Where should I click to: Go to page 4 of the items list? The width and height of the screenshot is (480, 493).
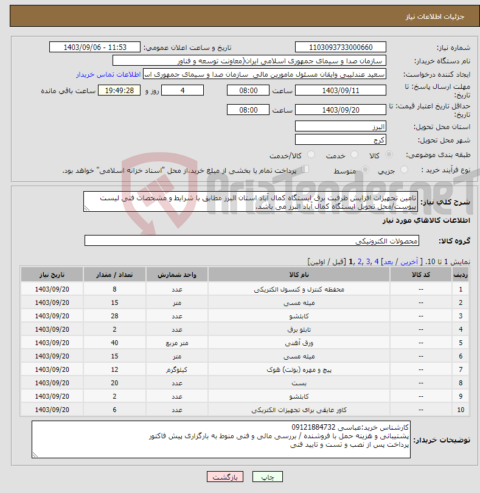(x=377, y=262)
